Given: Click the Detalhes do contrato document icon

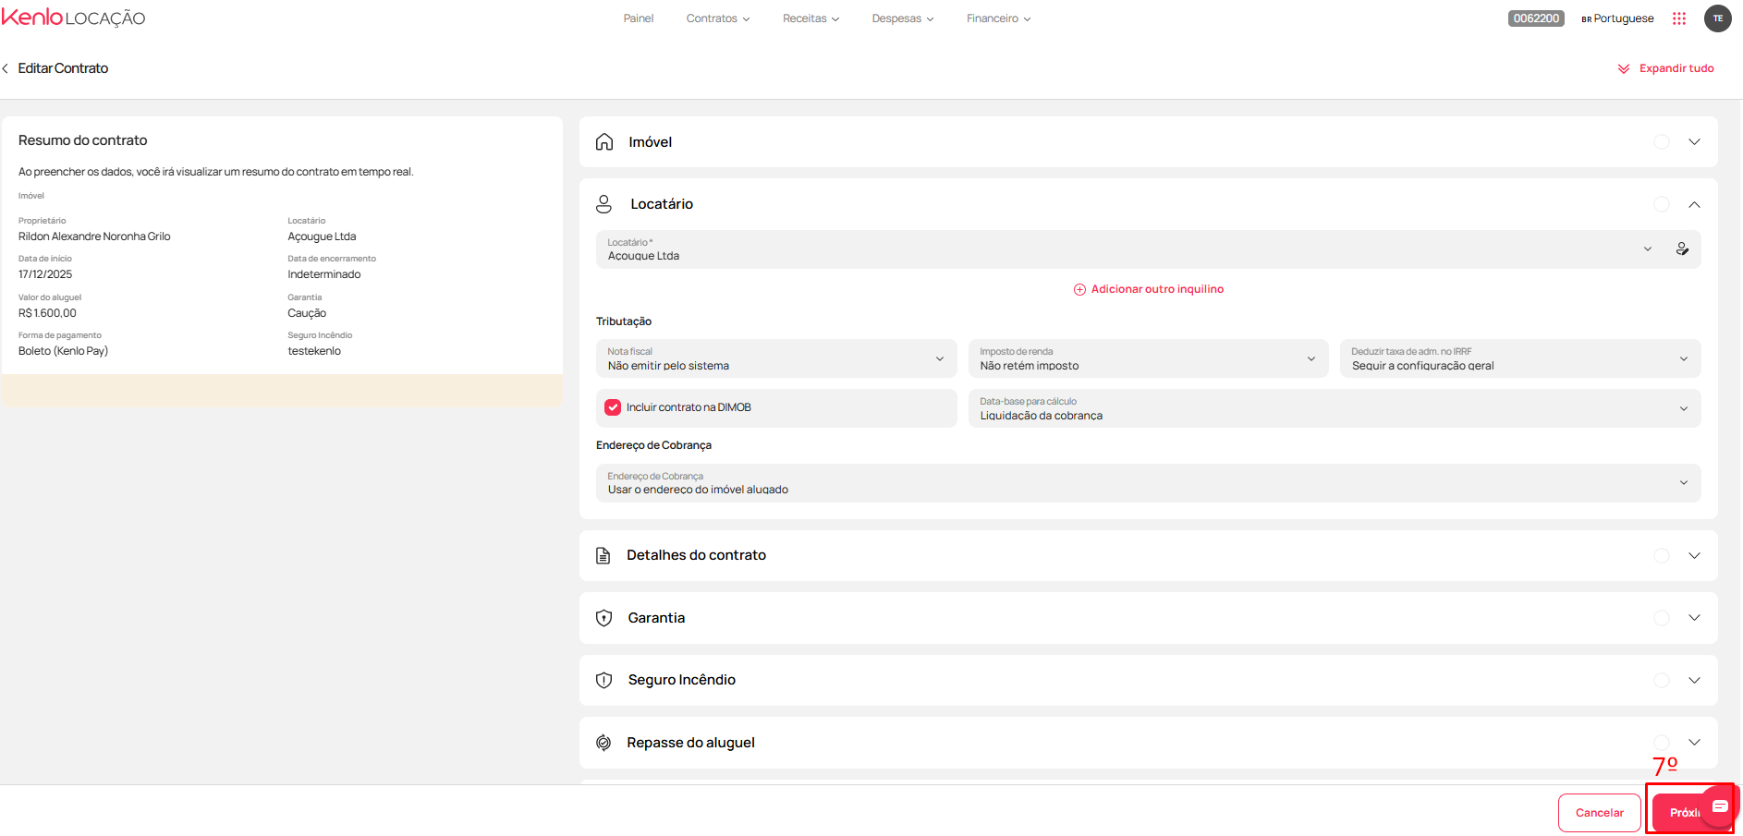Looking at the screenshot, I should [x=603, y=555].
